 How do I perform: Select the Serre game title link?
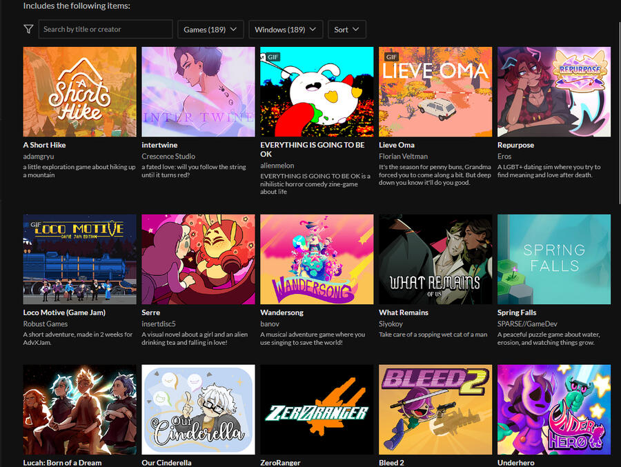pos(150,312)
